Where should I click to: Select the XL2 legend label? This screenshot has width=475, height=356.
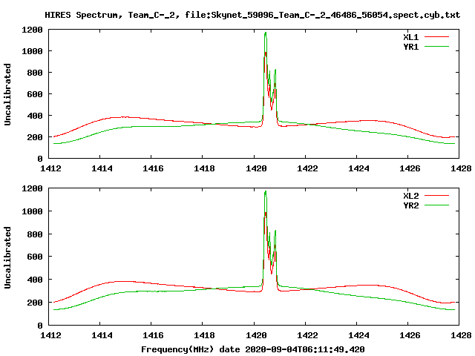pos(410,196)
